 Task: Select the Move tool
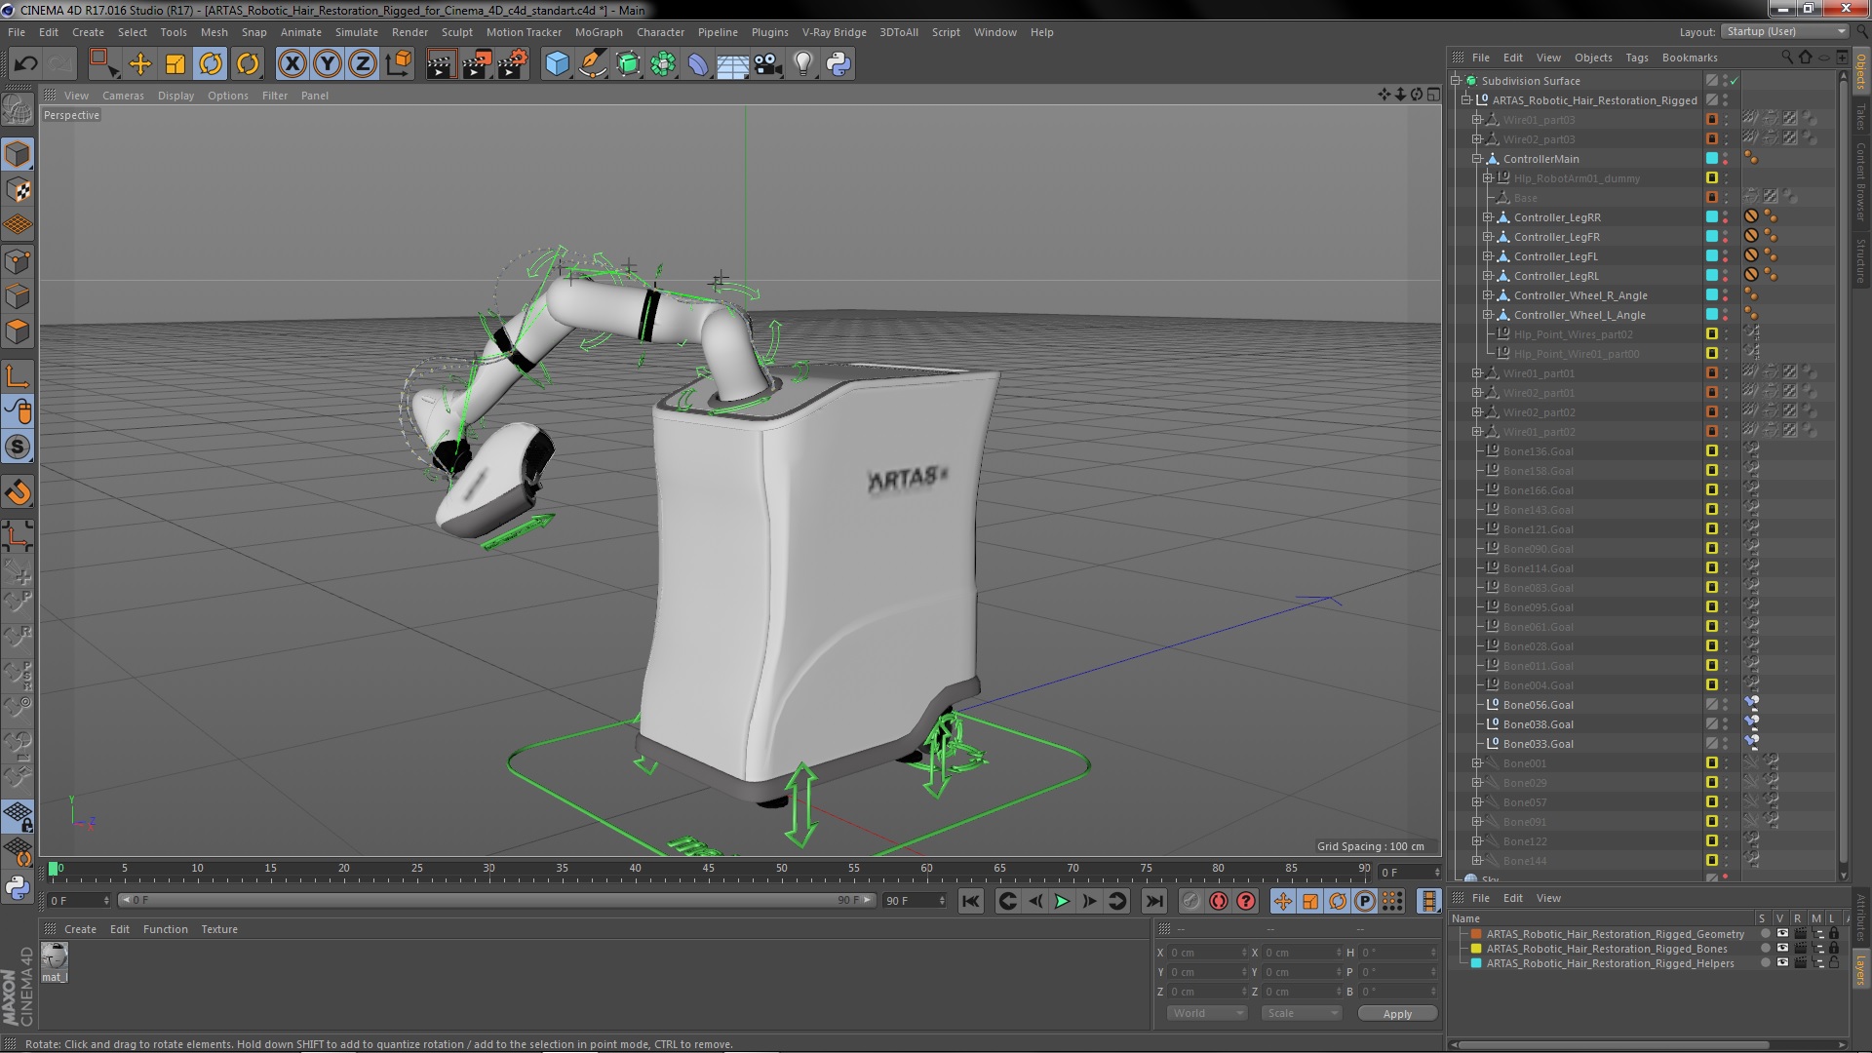pyautogui.click(x=139, y=64)
